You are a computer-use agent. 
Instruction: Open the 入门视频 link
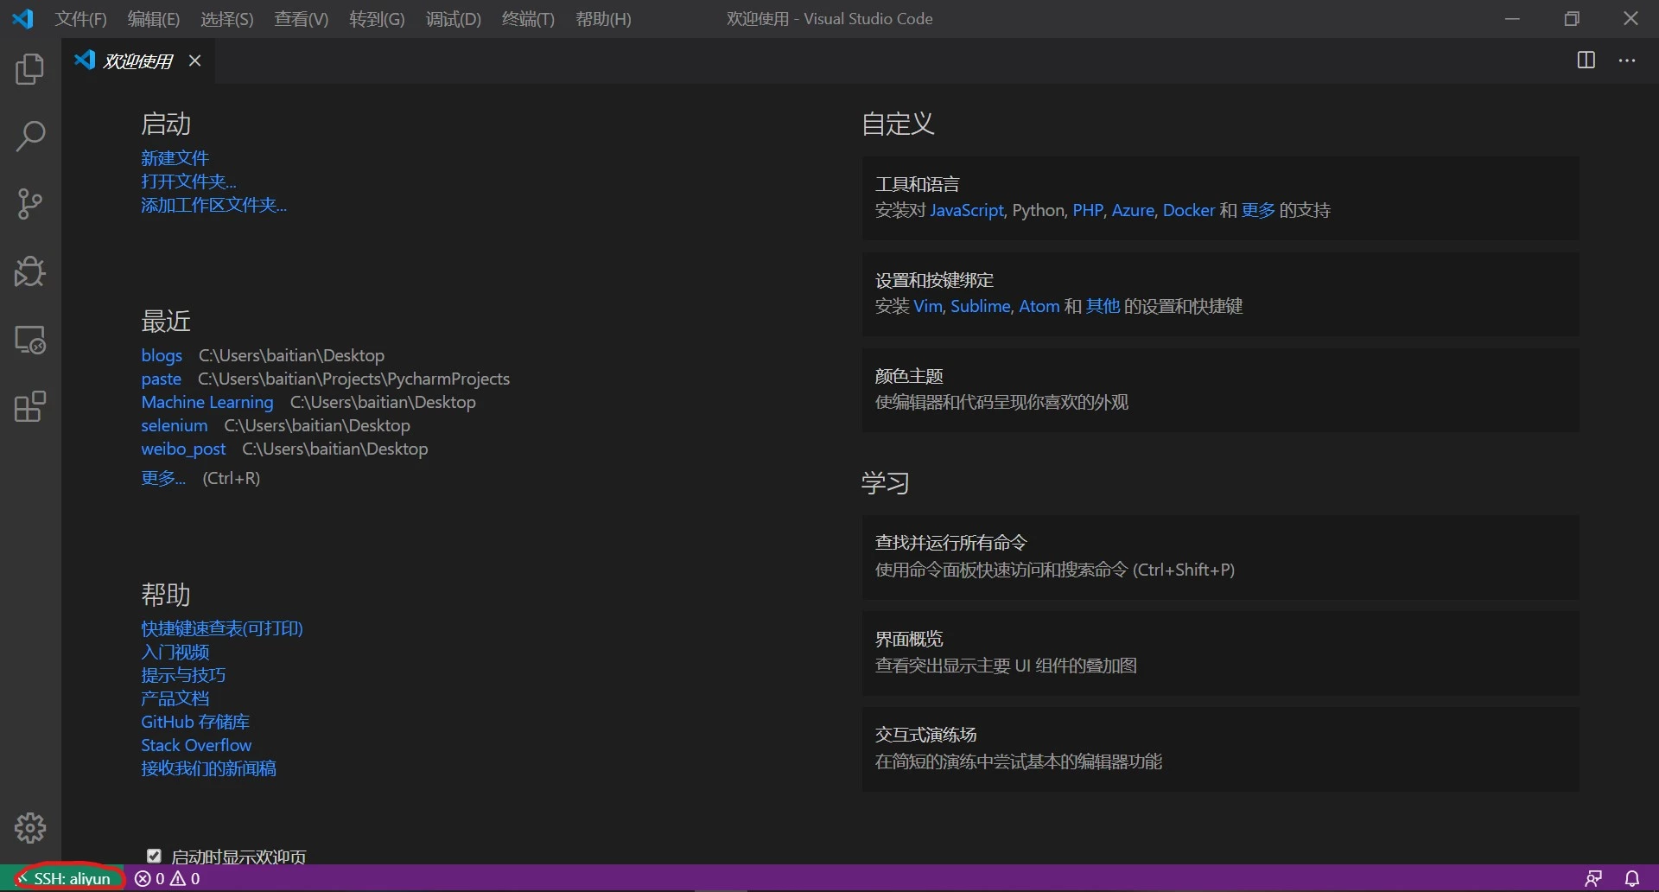click(x=175, y=652)
